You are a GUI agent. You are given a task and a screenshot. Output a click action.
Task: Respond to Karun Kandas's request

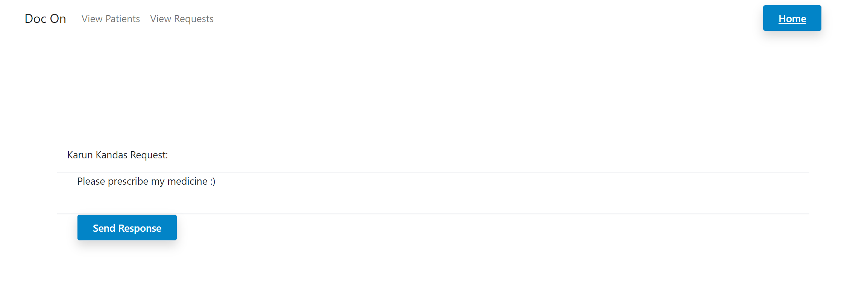tap(127, 228)
